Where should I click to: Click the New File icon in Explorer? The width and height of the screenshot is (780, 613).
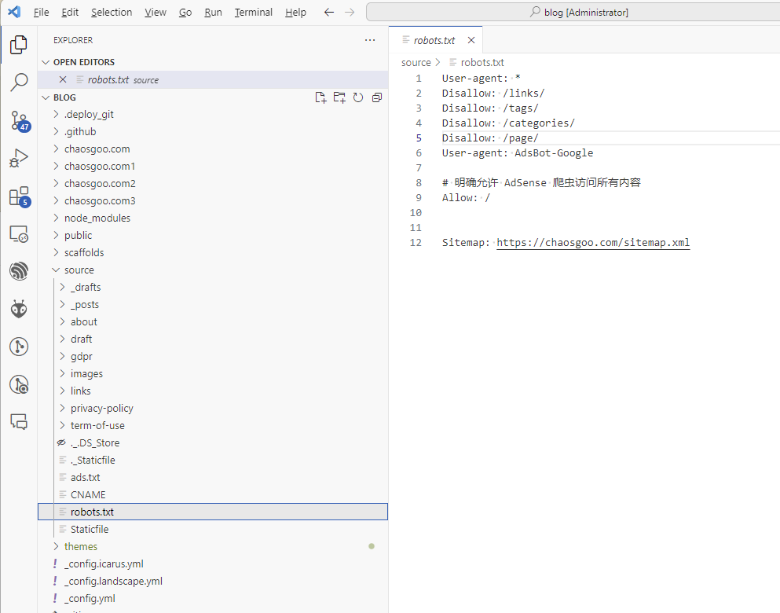[x=320, y=97]
